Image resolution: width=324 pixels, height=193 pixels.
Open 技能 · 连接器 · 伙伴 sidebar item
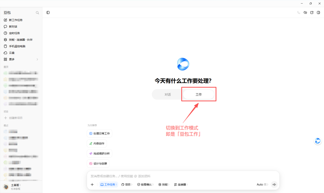coord(21,40)
